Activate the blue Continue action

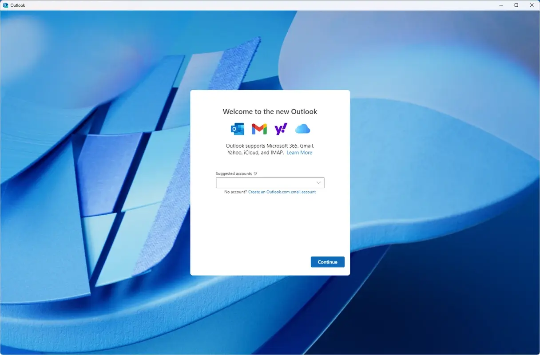[327, 262]
